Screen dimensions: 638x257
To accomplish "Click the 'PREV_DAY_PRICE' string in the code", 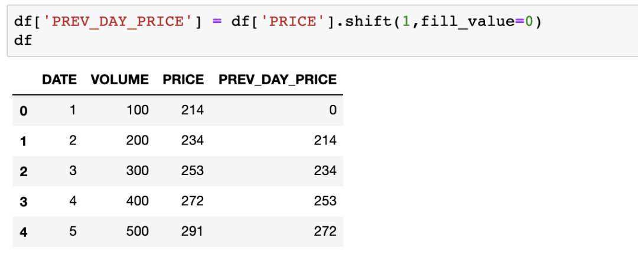I will coord(117,22).
